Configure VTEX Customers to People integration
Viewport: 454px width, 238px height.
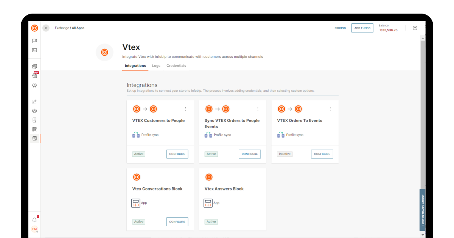[177, 154]
